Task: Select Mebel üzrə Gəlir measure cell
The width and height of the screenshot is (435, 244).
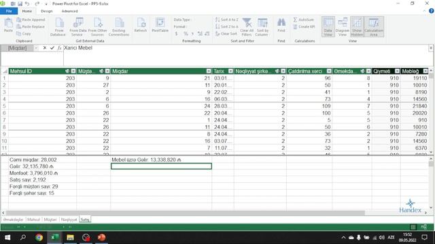Action: 161,160
